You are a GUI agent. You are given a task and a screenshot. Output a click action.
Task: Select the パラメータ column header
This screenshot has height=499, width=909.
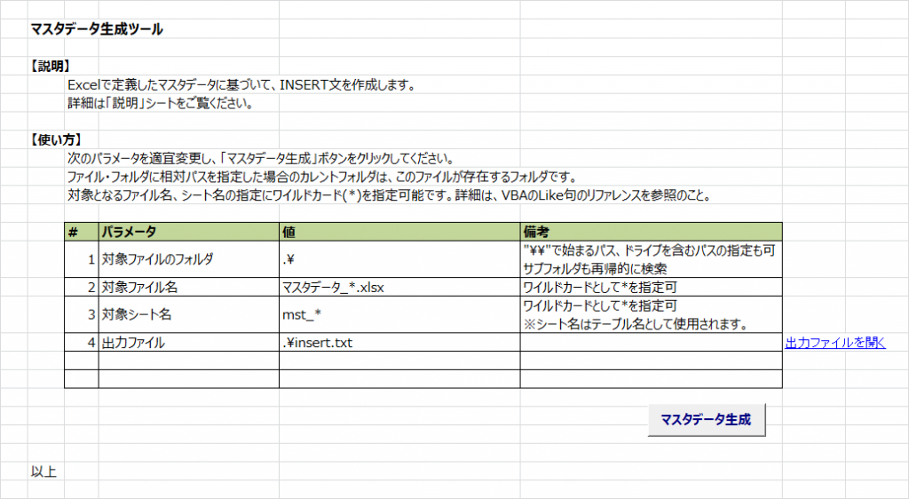[x=189, y=232]
